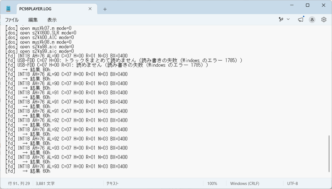Open the megaphone feedback icon
Viewport: 332px width, 189px height.
pyautogui.click(x=300, y=19)
